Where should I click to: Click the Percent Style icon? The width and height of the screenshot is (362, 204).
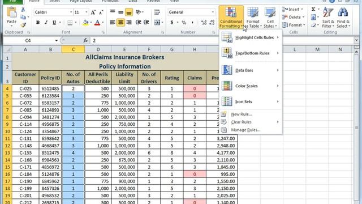pyautogui.click(x=184, y=23)
